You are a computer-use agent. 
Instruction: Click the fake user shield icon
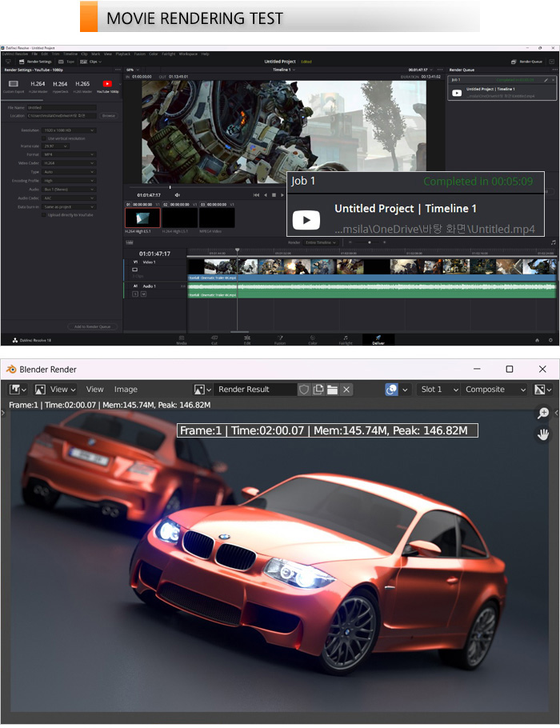click(x=304, y=390)
